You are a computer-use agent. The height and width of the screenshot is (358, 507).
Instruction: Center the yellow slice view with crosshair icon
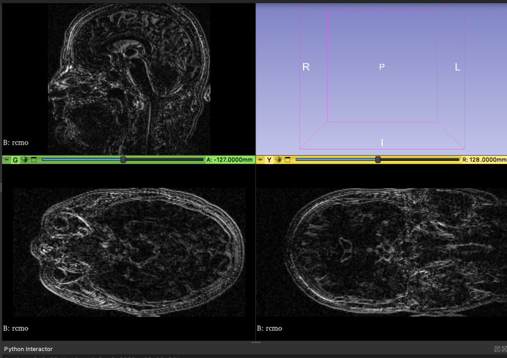coord(278,160)
